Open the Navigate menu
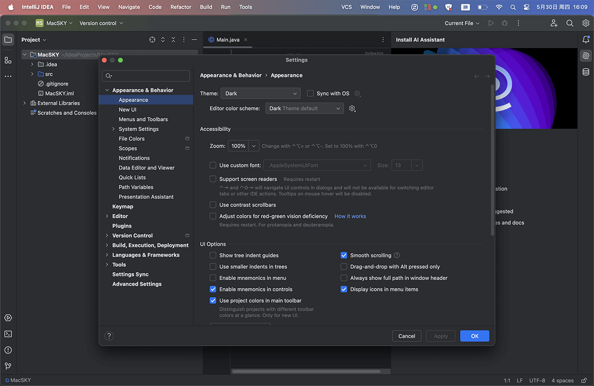 129,7
